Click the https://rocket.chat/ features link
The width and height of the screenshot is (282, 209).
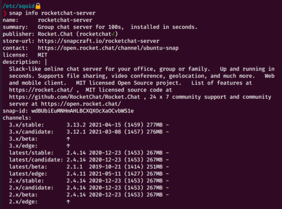tap(41, 90)
